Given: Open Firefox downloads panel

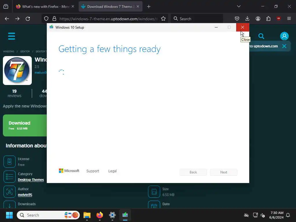Looking at the screenshot, I should [x=247, y=18].
